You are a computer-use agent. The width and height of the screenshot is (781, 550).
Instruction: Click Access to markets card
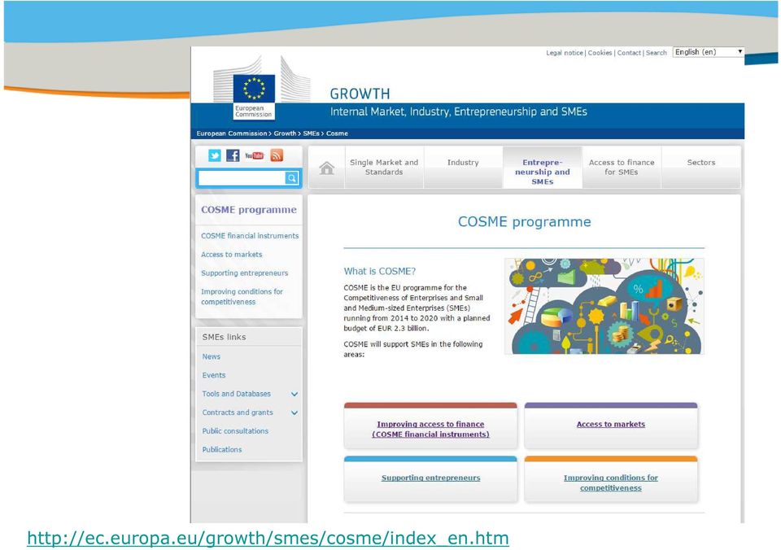(611, 426)
